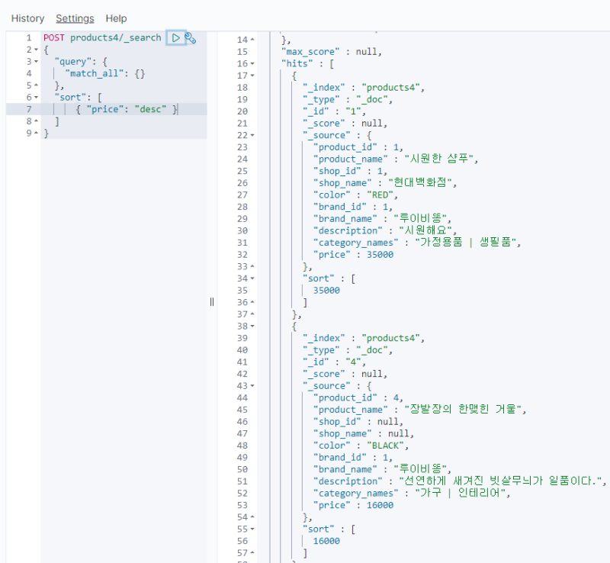Open the Settings menu
Image resolution: width=610 pixels, height=563 pixels.
click(75, 18)
